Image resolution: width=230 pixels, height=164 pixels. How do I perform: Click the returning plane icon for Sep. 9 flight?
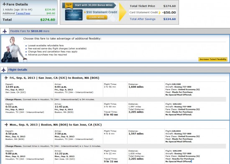[6, 125]
